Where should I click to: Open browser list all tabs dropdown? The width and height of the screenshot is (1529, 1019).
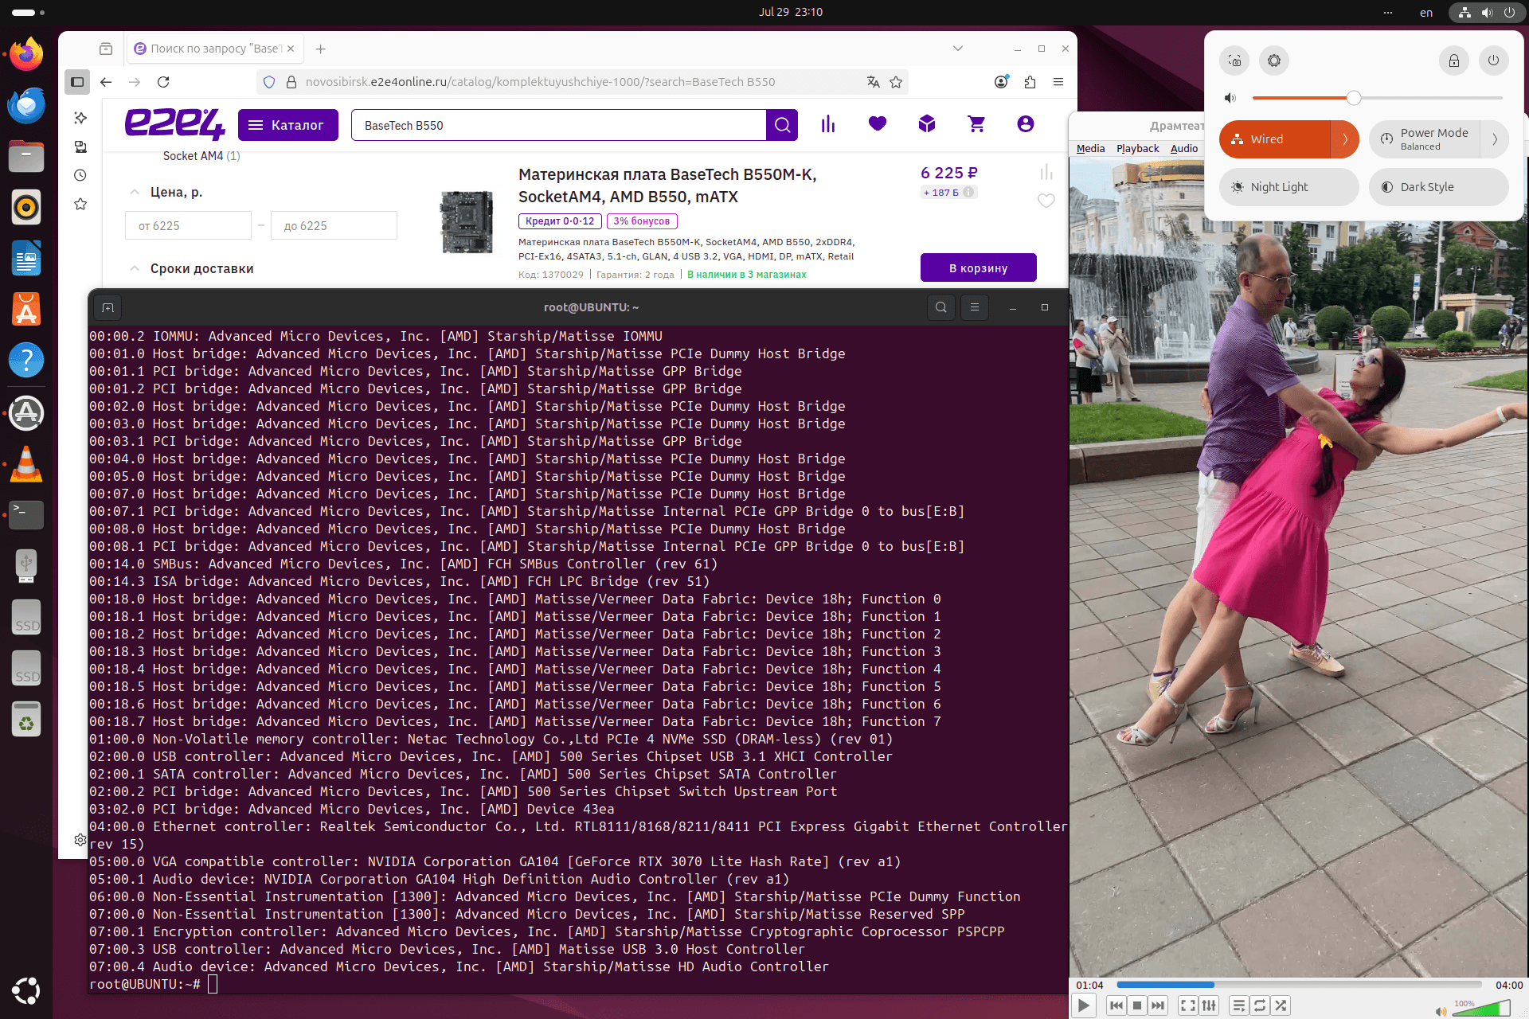pyautogui.click(x=958, y=49)
